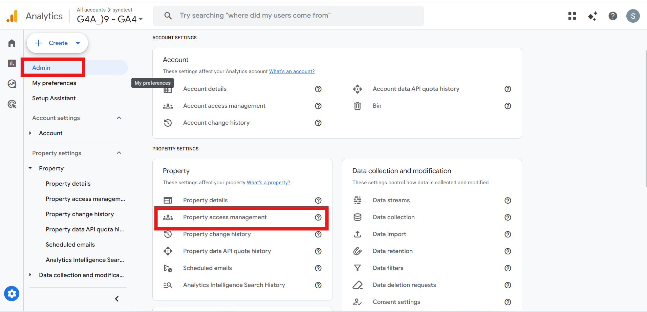Open the Analytics insights sparkle icon

592,16
